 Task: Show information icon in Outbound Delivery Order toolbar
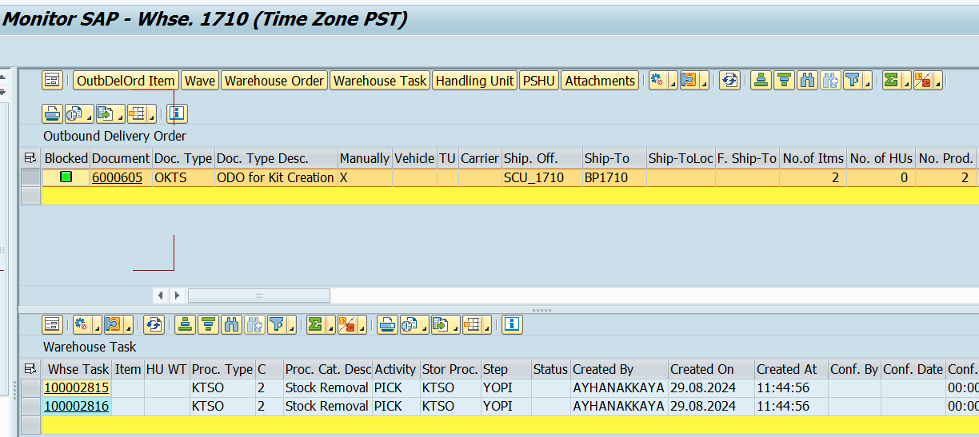[x=177, y=113]
